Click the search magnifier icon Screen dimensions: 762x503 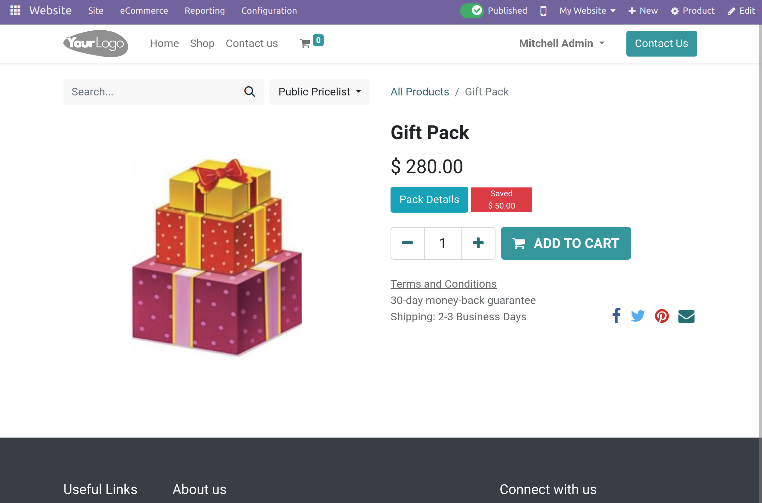click(x=250, y=92)
